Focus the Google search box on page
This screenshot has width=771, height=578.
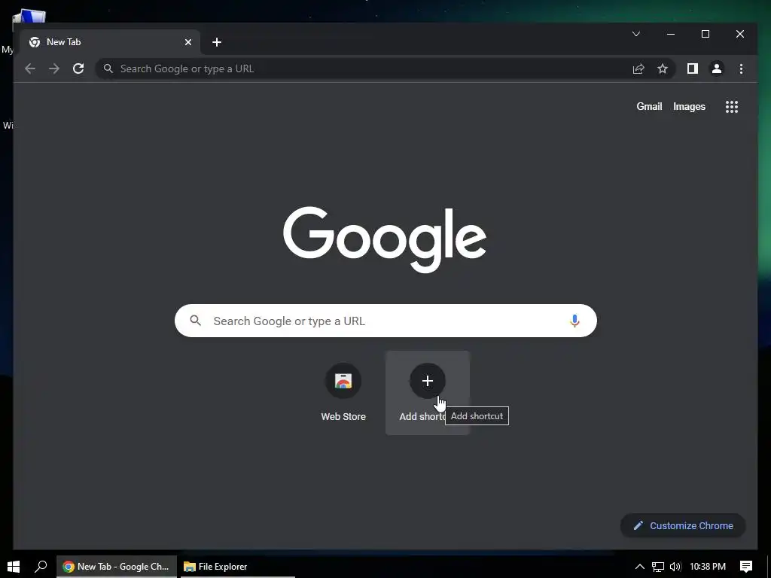tap(385, 321)
